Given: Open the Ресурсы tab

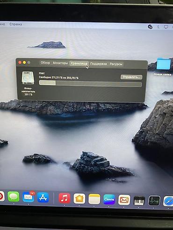Looking at the screenshot, I should click(x=116, y=64).
